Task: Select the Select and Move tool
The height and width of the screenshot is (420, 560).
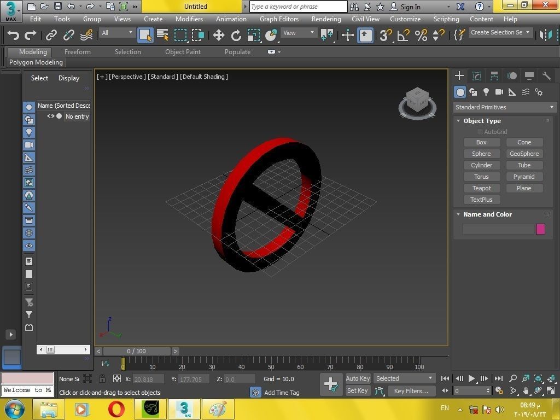Action: (x=218, y=35)
